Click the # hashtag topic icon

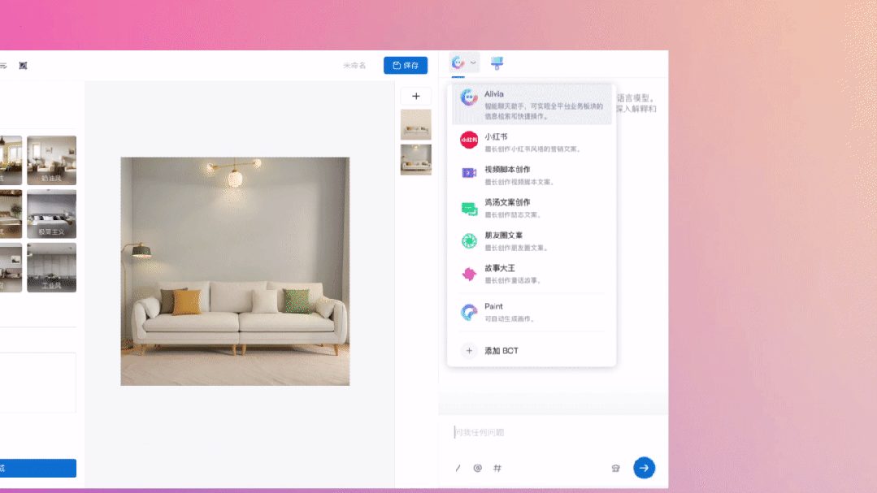497,468
